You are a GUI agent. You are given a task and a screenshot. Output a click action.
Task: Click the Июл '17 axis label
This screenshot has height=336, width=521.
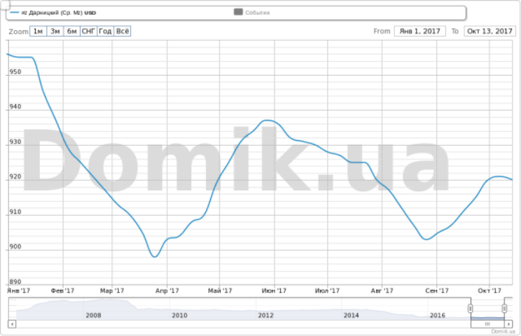click(x=327, y=290)
